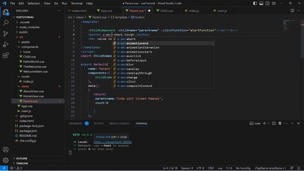Create a new terminal with plus icon
Image resolution: width=304 pixels, height=171 pixels.
click(264, 123)
